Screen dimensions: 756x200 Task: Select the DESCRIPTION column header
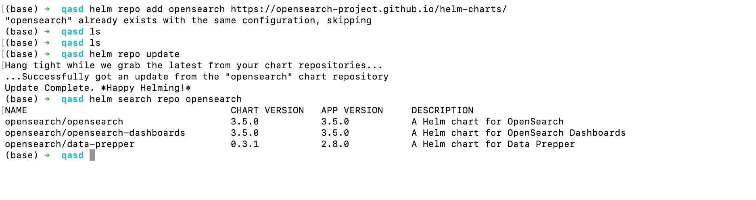click(442, 110)
